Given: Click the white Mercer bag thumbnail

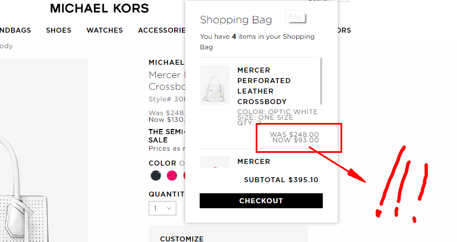Looking at the screenshot, I should pyautogui.click(x=215, y=85).
